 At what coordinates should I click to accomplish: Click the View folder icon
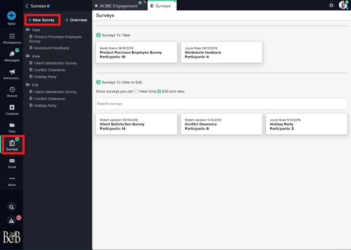(28, 56)
